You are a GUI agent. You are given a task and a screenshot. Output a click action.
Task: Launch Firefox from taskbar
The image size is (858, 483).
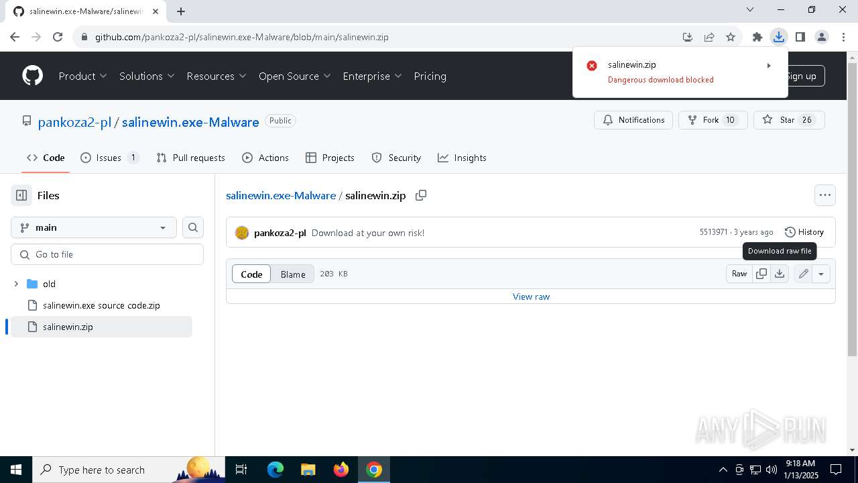(x=341, y=470)
